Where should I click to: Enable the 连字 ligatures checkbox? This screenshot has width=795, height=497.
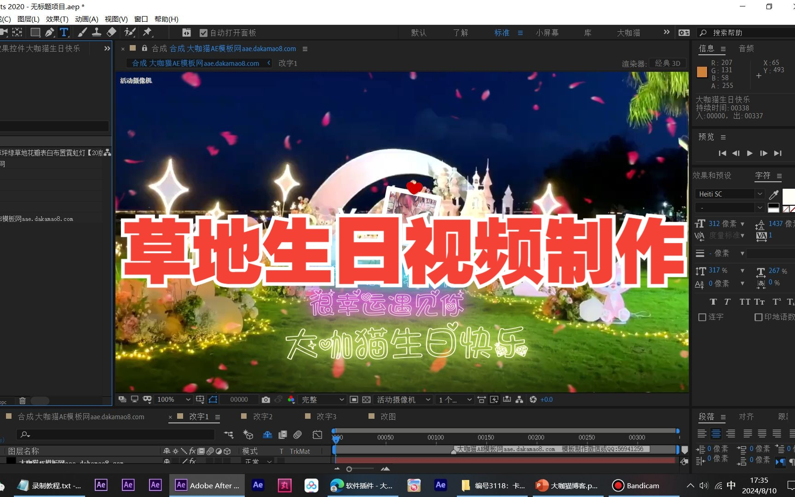coord(702,317)
